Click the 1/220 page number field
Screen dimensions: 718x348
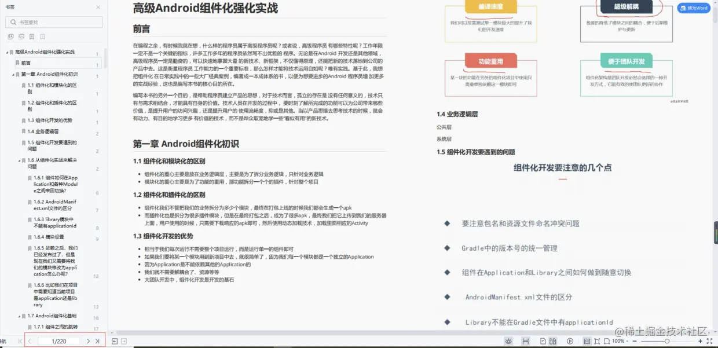coord(58,341)
